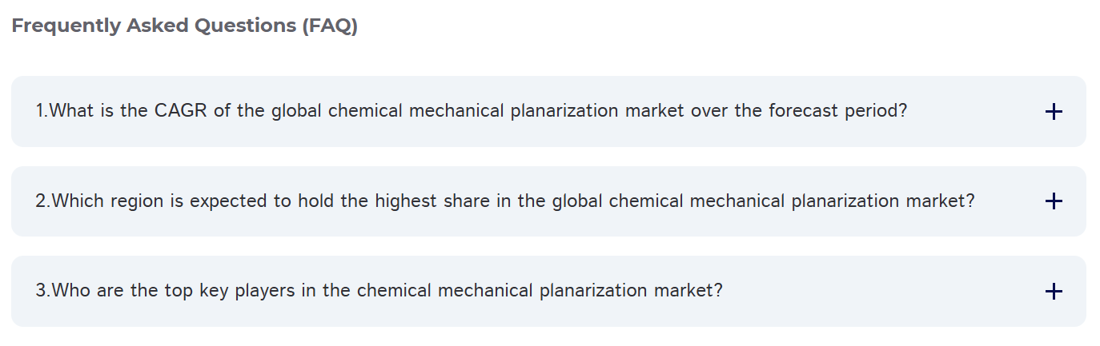Click empty space in the top key players row

coord(881,291)
